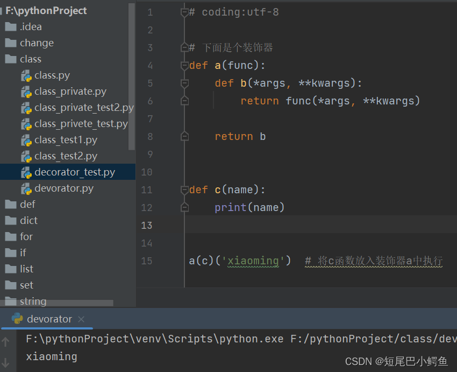Click the if folder icon
457x372 pixels.
pos(11,252)
